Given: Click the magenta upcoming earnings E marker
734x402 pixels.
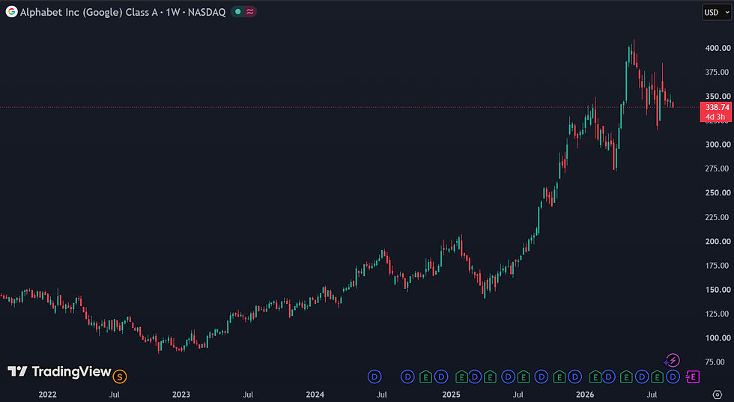Looking at the screenshot, I should (x=692, y=377).
